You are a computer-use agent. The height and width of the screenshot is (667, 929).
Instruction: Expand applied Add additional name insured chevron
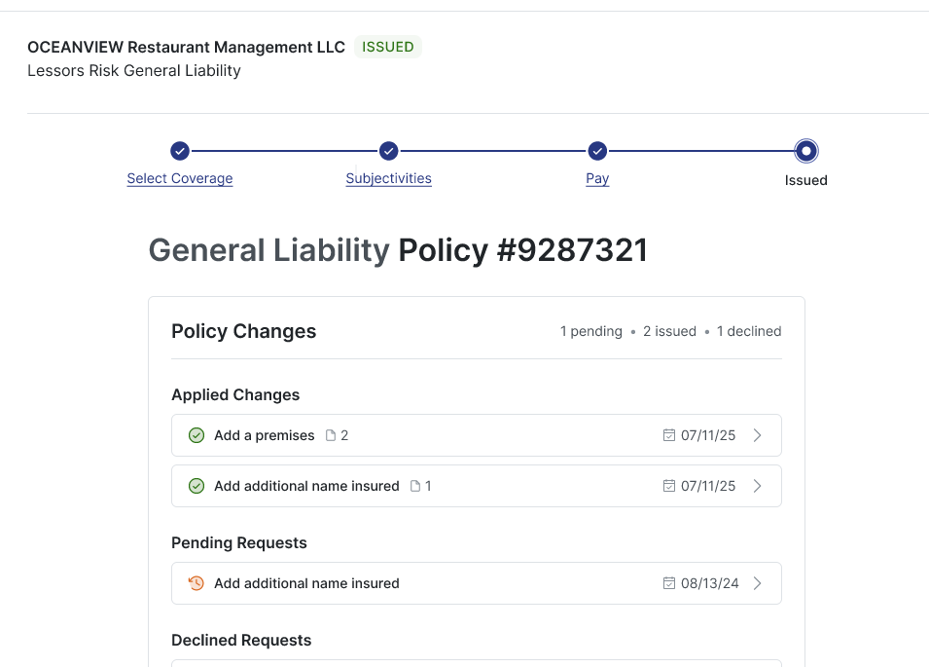tap(758, 486)
